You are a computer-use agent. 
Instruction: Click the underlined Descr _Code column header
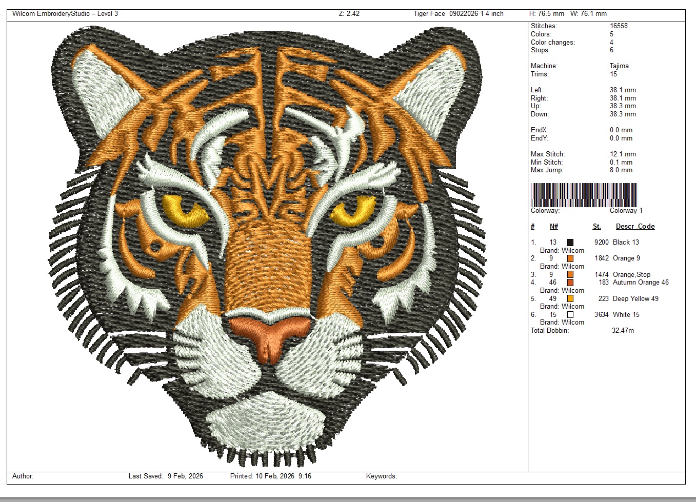pyautogui.click(x=635, y=227)
